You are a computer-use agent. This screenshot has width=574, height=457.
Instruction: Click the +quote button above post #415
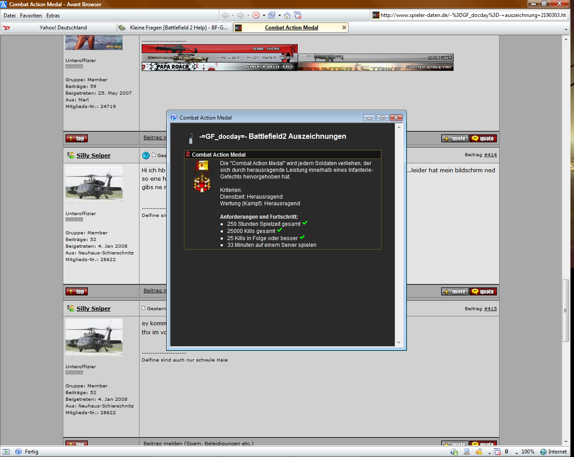455,291
